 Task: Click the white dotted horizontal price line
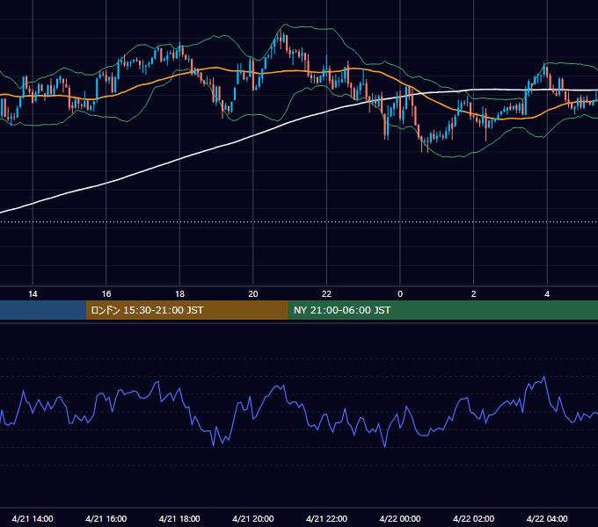coord(299,221)
